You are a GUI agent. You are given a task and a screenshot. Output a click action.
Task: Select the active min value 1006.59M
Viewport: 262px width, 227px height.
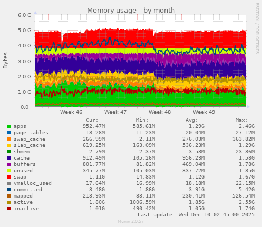click(x=142, y=202)
